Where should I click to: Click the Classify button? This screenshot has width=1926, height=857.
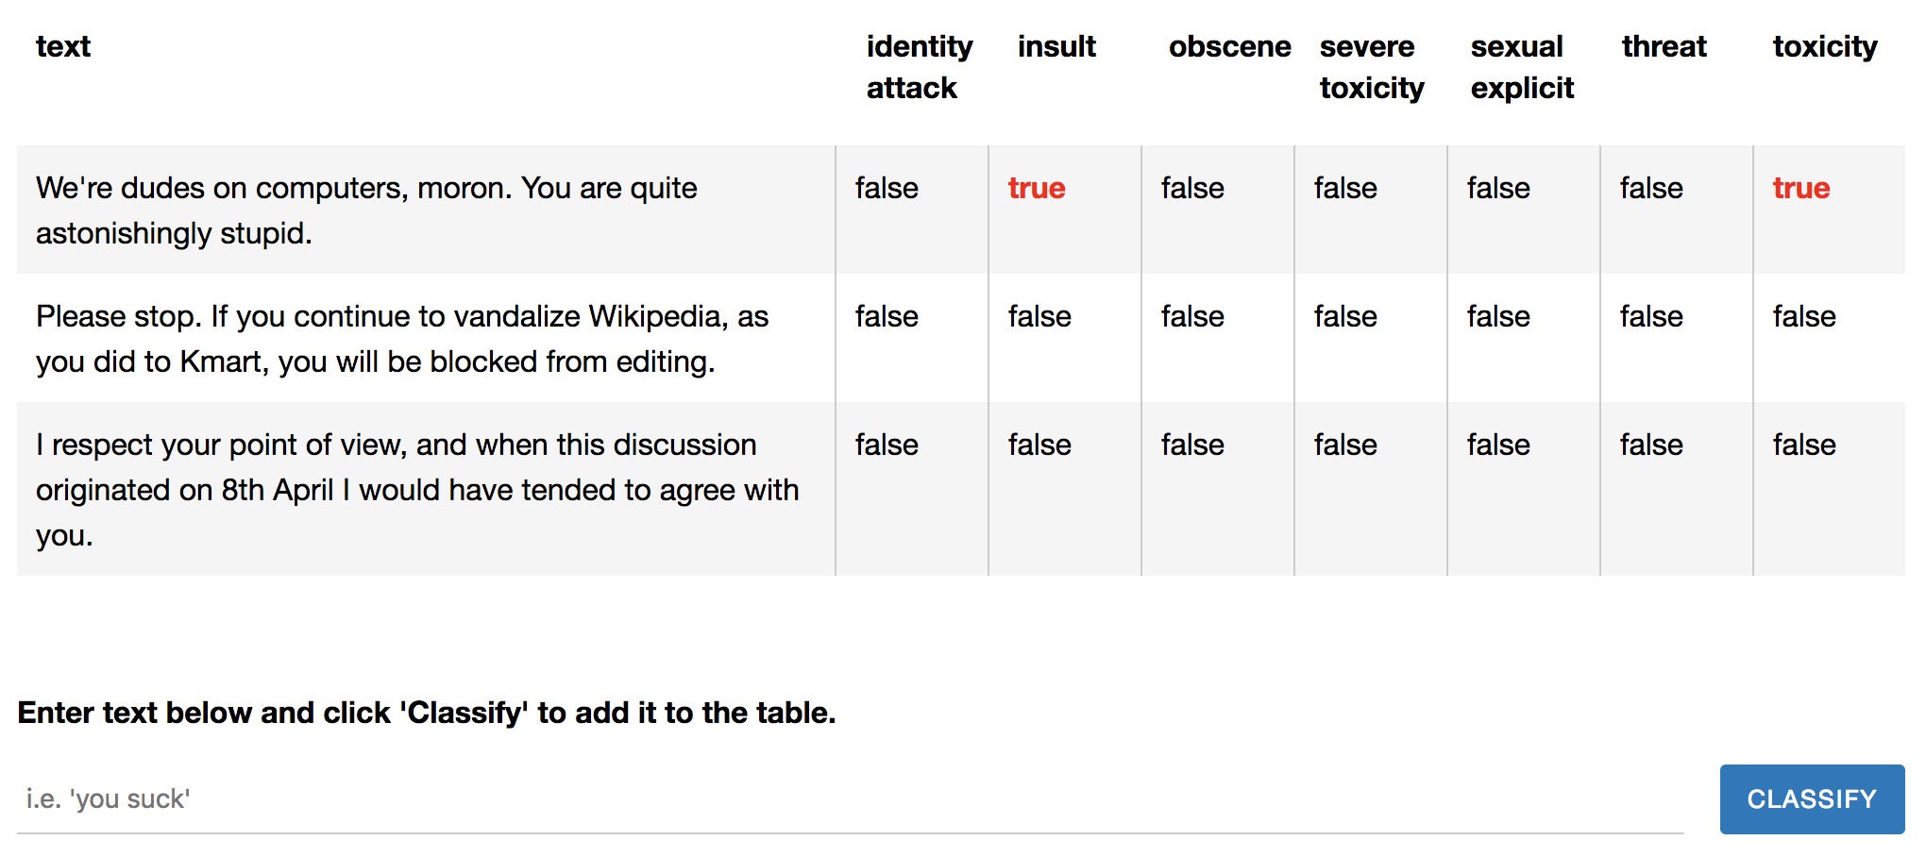(x=1811, y=799)
